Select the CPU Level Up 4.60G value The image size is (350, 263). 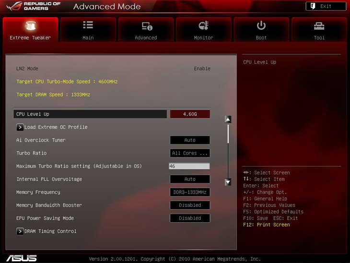190,114
